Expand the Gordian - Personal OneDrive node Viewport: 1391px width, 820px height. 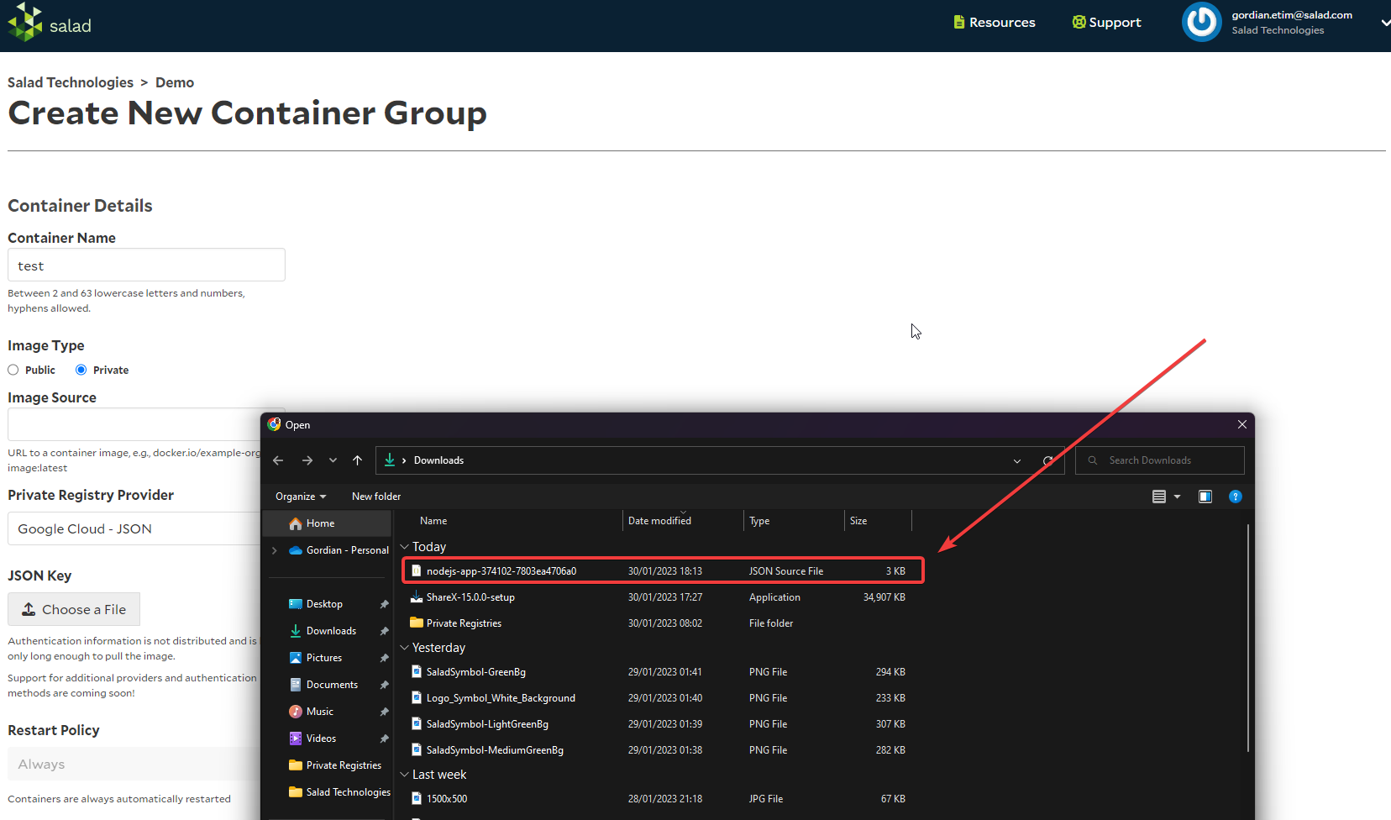(x=275, y=550)
